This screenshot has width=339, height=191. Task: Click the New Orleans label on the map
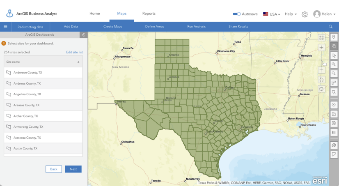(308, 125)
